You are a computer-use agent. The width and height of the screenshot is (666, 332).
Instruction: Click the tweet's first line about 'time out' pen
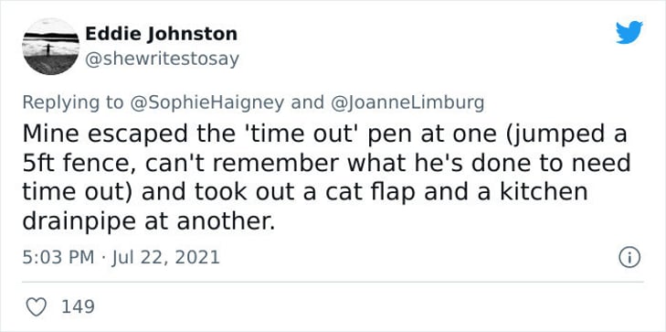324,134
